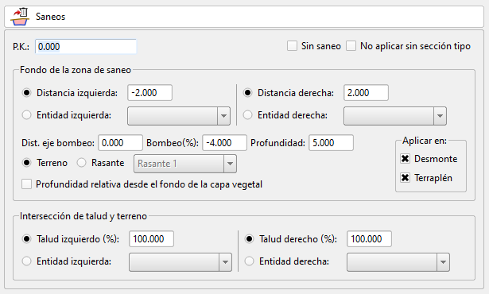Open the Rasante 1 dropdown
Screen dimensions: 489x294
(185, 164)
